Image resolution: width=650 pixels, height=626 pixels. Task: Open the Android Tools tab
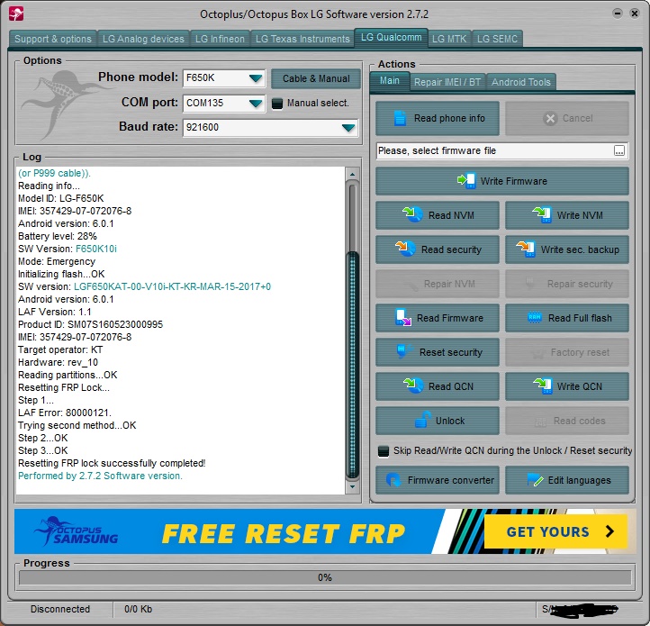521,82
